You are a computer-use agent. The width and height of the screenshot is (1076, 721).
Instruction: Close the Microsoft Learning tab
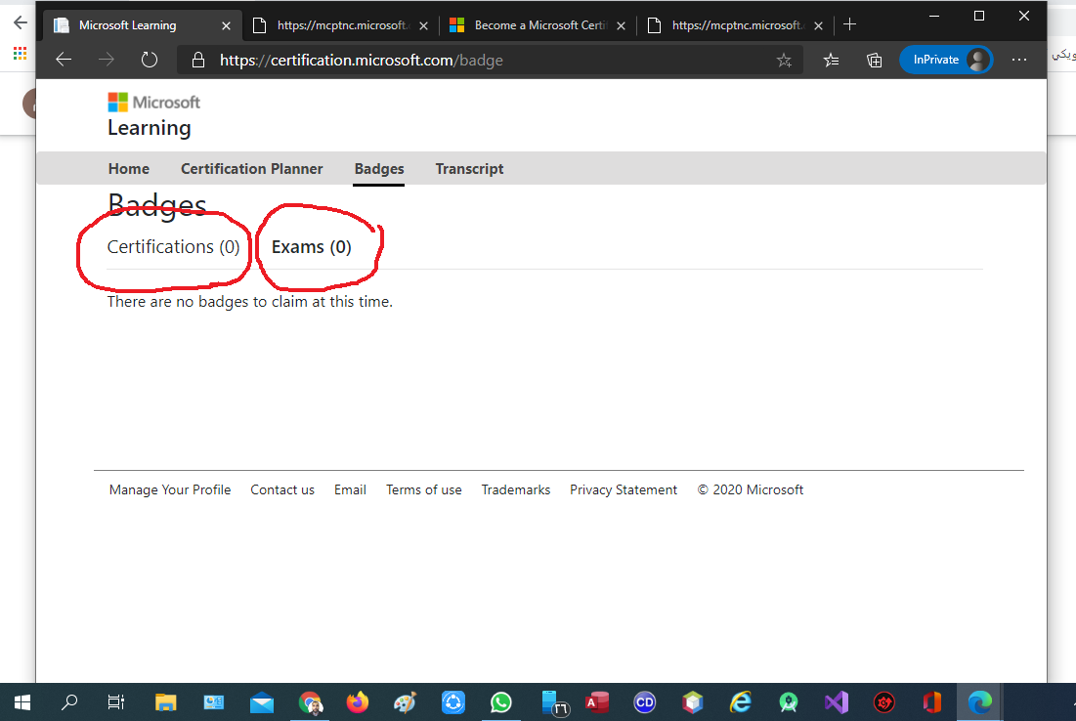click(x=227, y=25)
